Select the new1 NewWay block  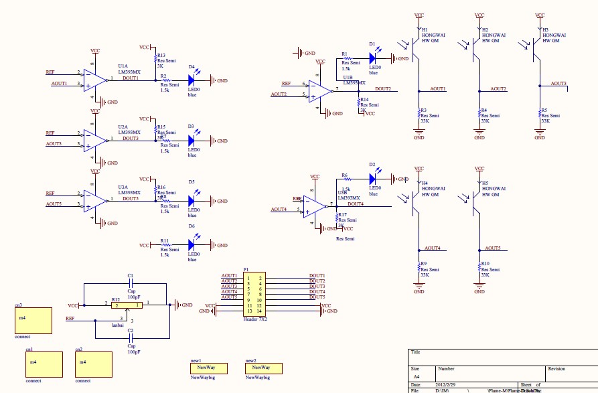tap(209, 368)
